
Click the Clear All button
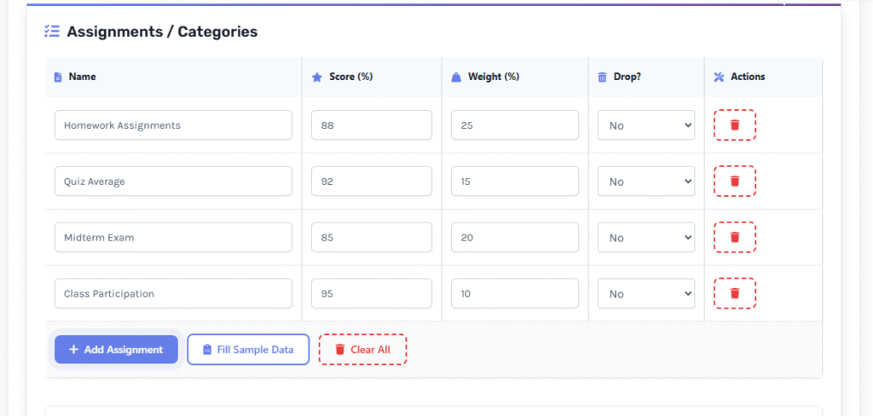pos(362,350)
